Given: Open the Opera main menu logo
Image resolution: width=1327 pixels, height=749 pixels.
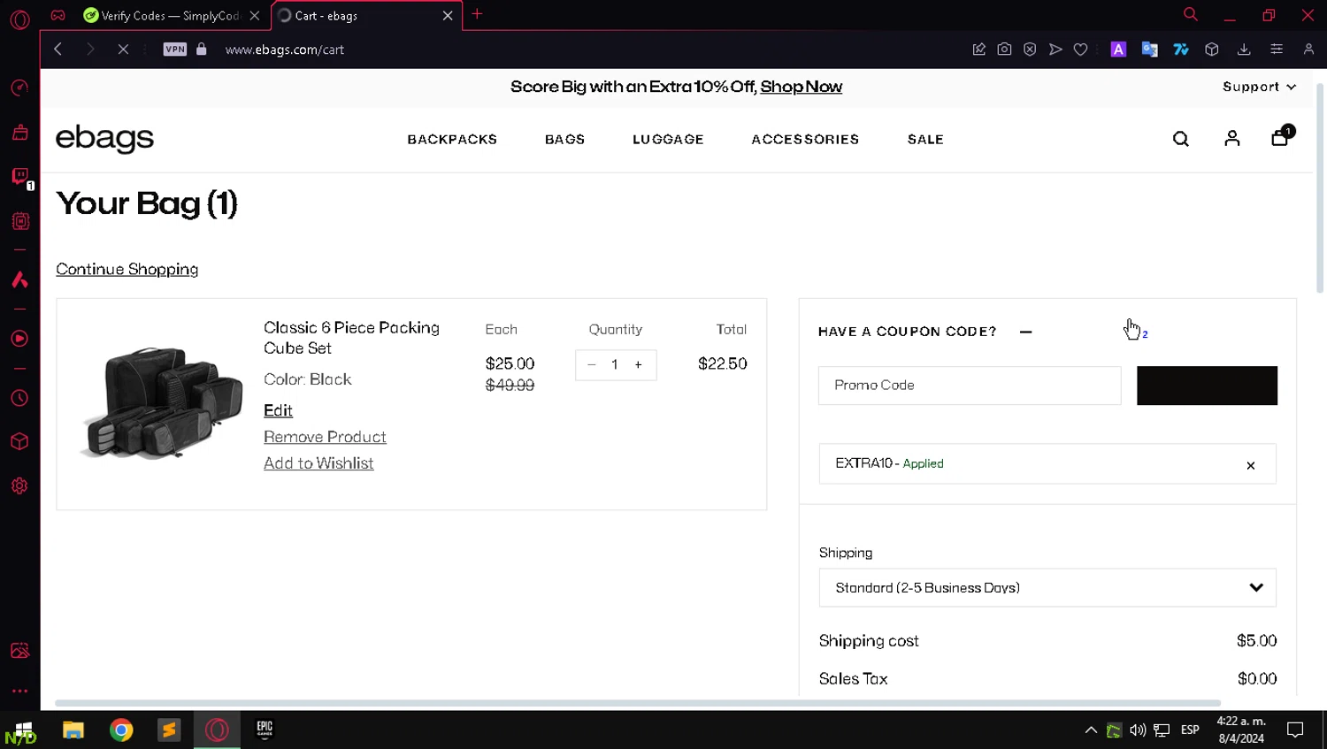Looking at the screenshot, I should pos(19,19).
